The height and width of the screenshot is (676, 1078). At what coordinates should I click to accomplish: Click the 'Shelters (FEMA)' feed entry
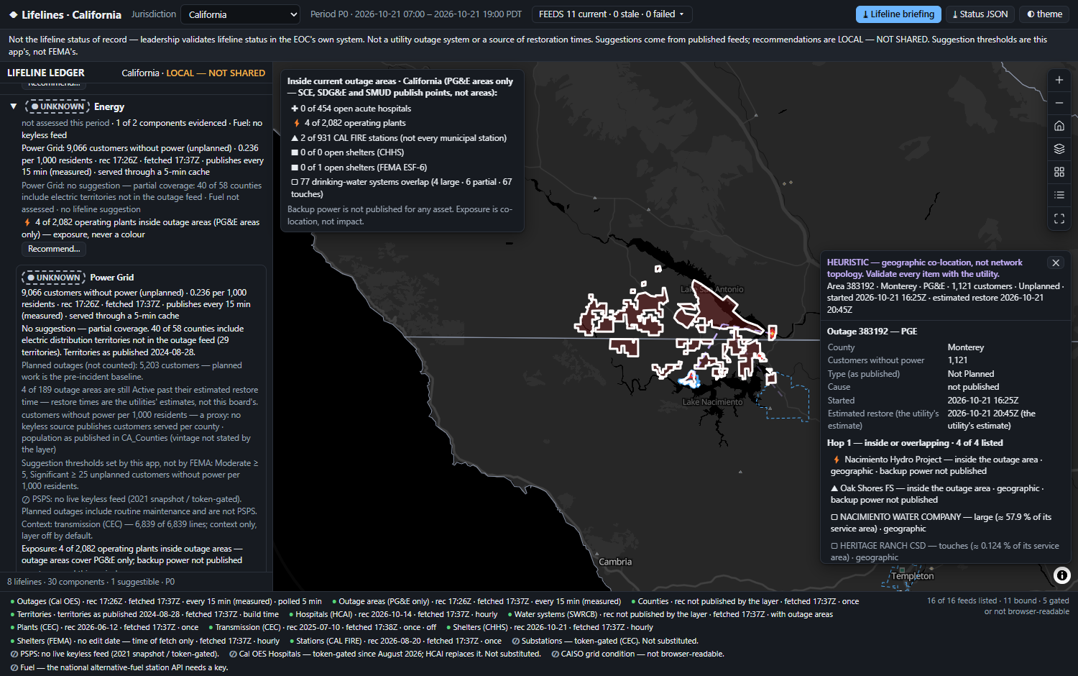pyautogui.click(x=144, y=641)
